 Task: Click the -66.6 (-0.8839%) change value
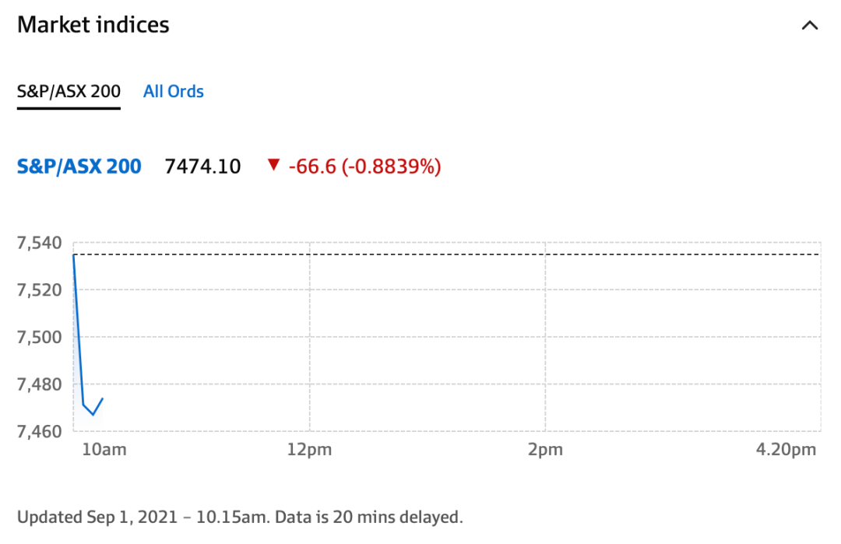click(364, 166)
